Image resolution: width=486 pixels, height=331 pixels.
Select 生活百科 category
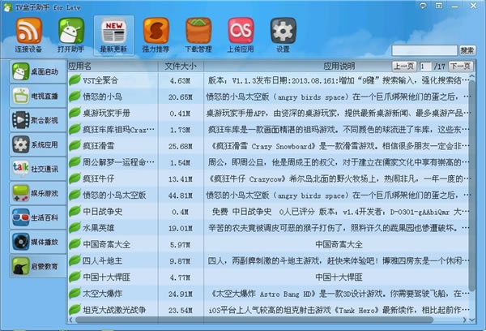coord(38,217)
